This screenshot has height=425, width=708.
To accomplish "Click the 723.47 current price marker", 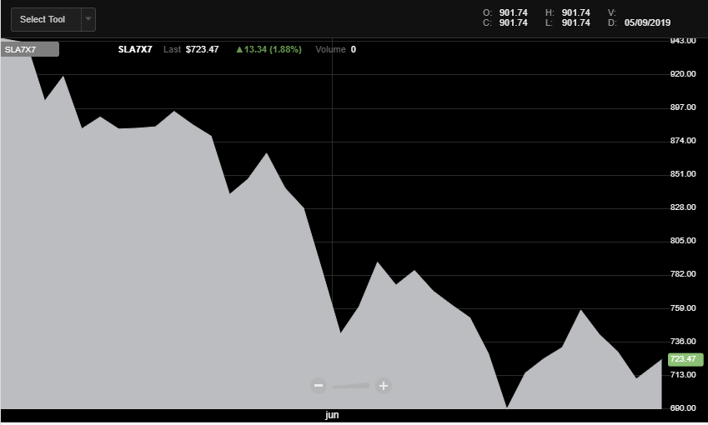I will (x=685, y=359).
